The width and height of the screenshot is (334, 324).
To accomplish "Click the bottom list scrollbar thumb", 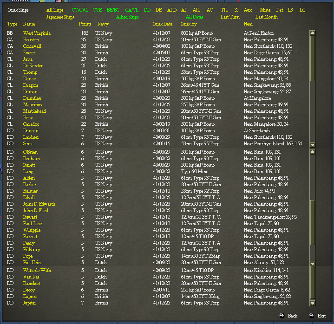I will pos(313,283).
